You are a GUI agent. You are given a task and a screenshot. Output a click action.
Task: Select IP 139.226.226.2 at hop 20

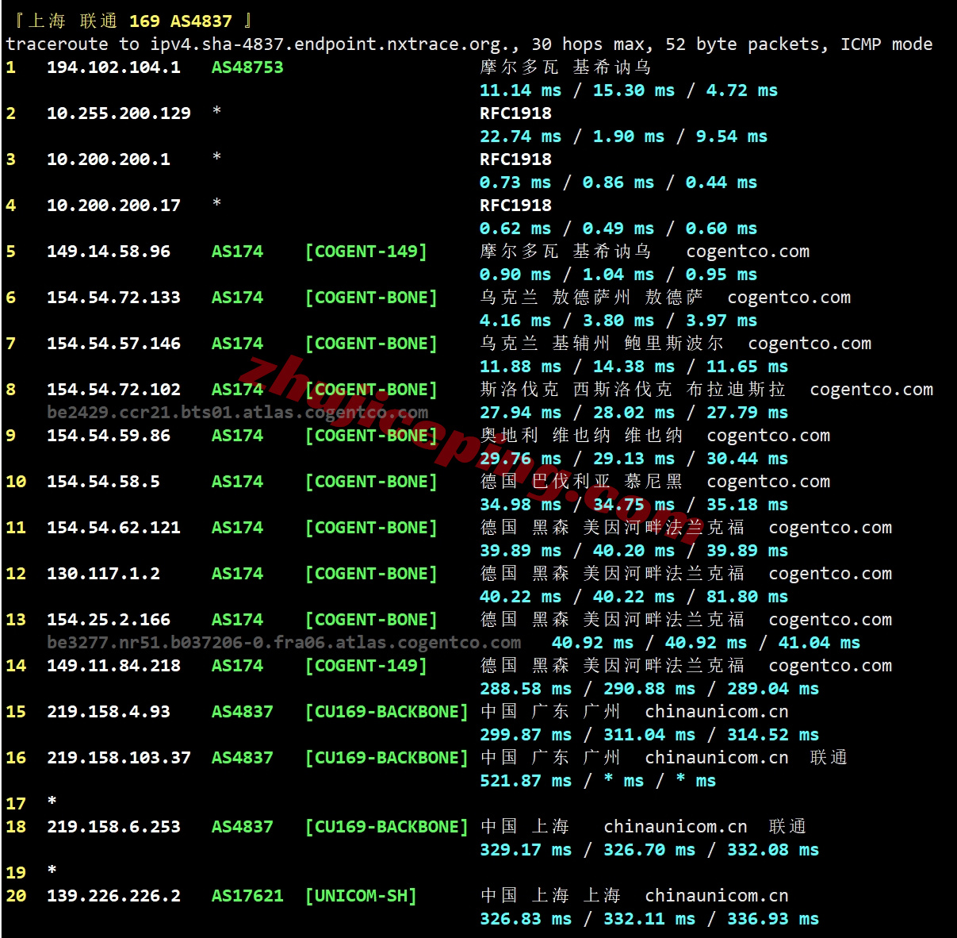point(113,896)
